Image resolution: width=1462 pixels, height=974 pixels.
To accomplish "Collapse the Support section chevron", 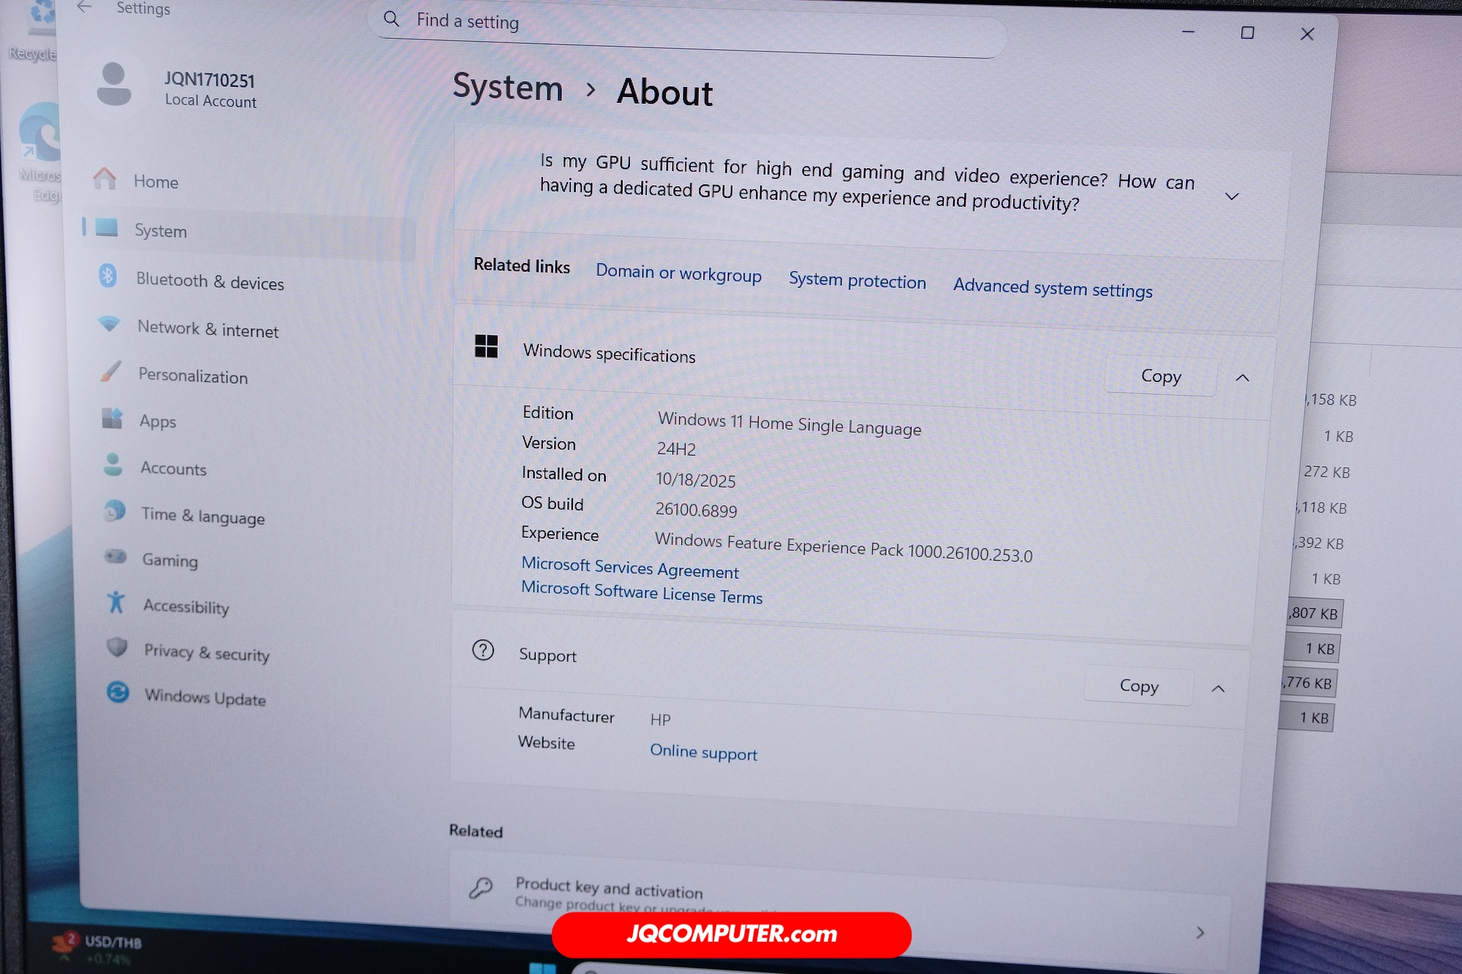I will (1218, 689).
